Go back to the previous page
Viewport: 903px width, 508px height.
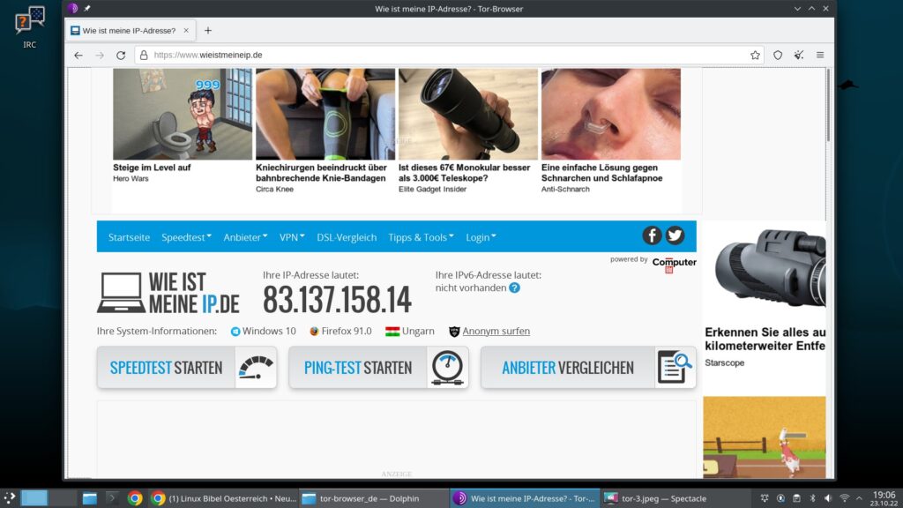click(78, 56)
